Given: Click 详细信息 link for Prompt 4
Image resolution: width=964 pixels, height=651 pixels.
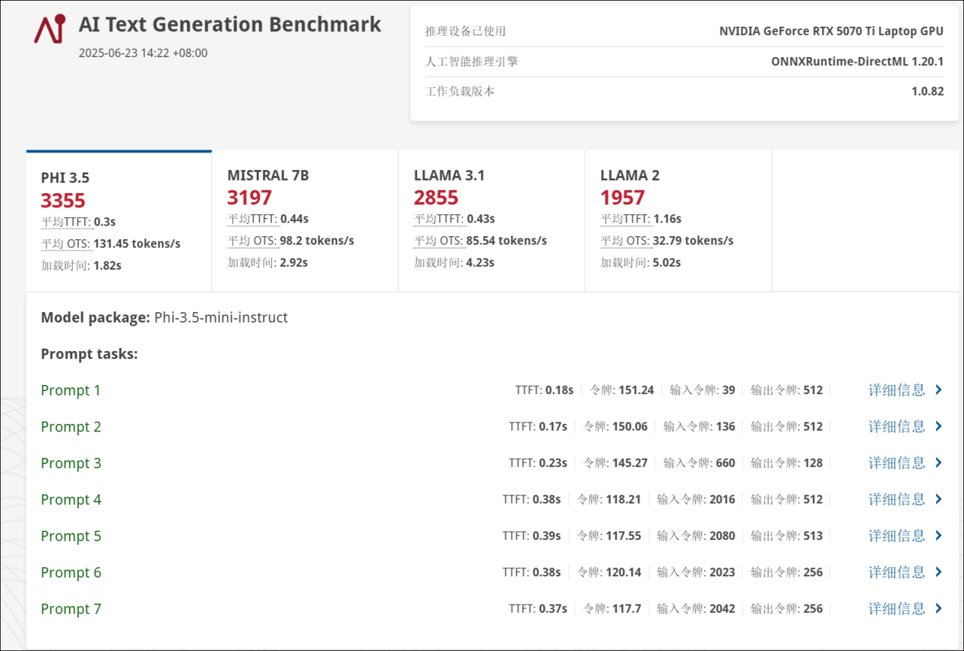Looking at the screenshot, I should tap(896, 499).
